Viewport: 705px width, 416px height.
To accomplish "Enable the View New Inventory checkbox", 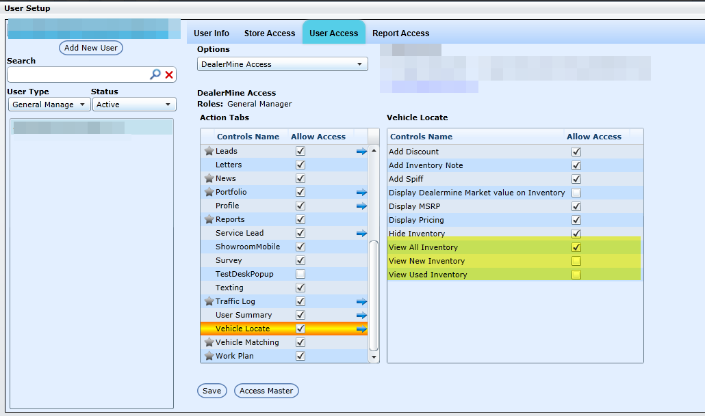I will pos(576,261).
